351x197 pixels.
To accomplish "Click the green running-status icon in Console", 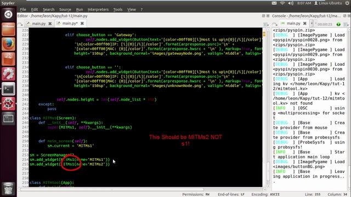I will pyautogui.click(x=338, y=24).
